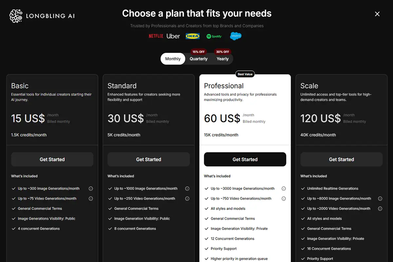View info for Scale ~2000 Video Generations
Screen dimensions: 393x262
point(380,209)
